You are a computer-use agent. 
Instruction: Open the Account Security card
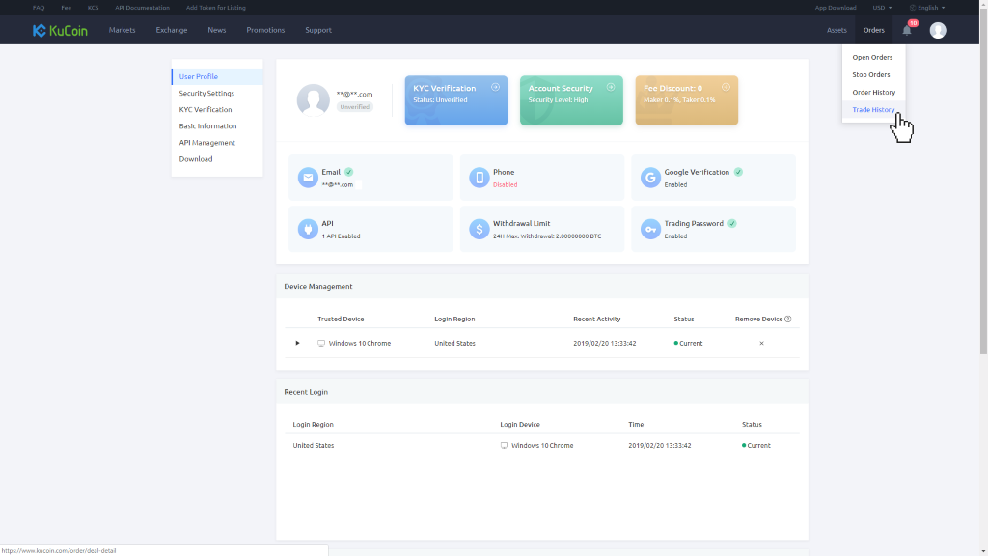(x=571, y=100)
